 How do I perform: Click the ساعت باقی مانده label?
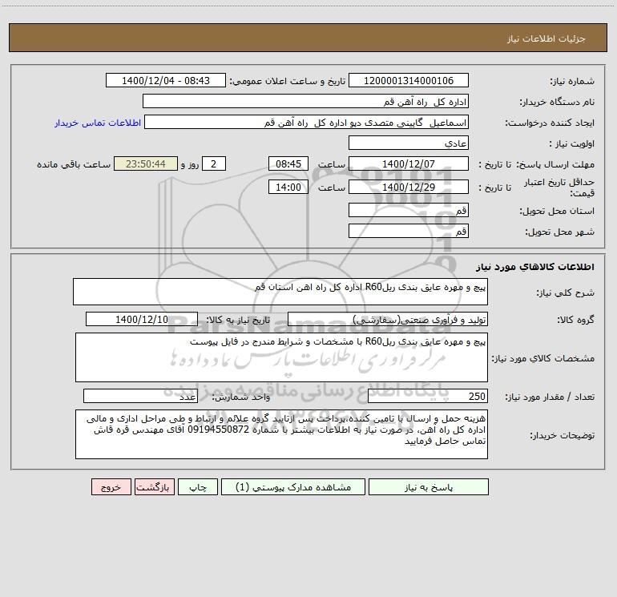74,164
